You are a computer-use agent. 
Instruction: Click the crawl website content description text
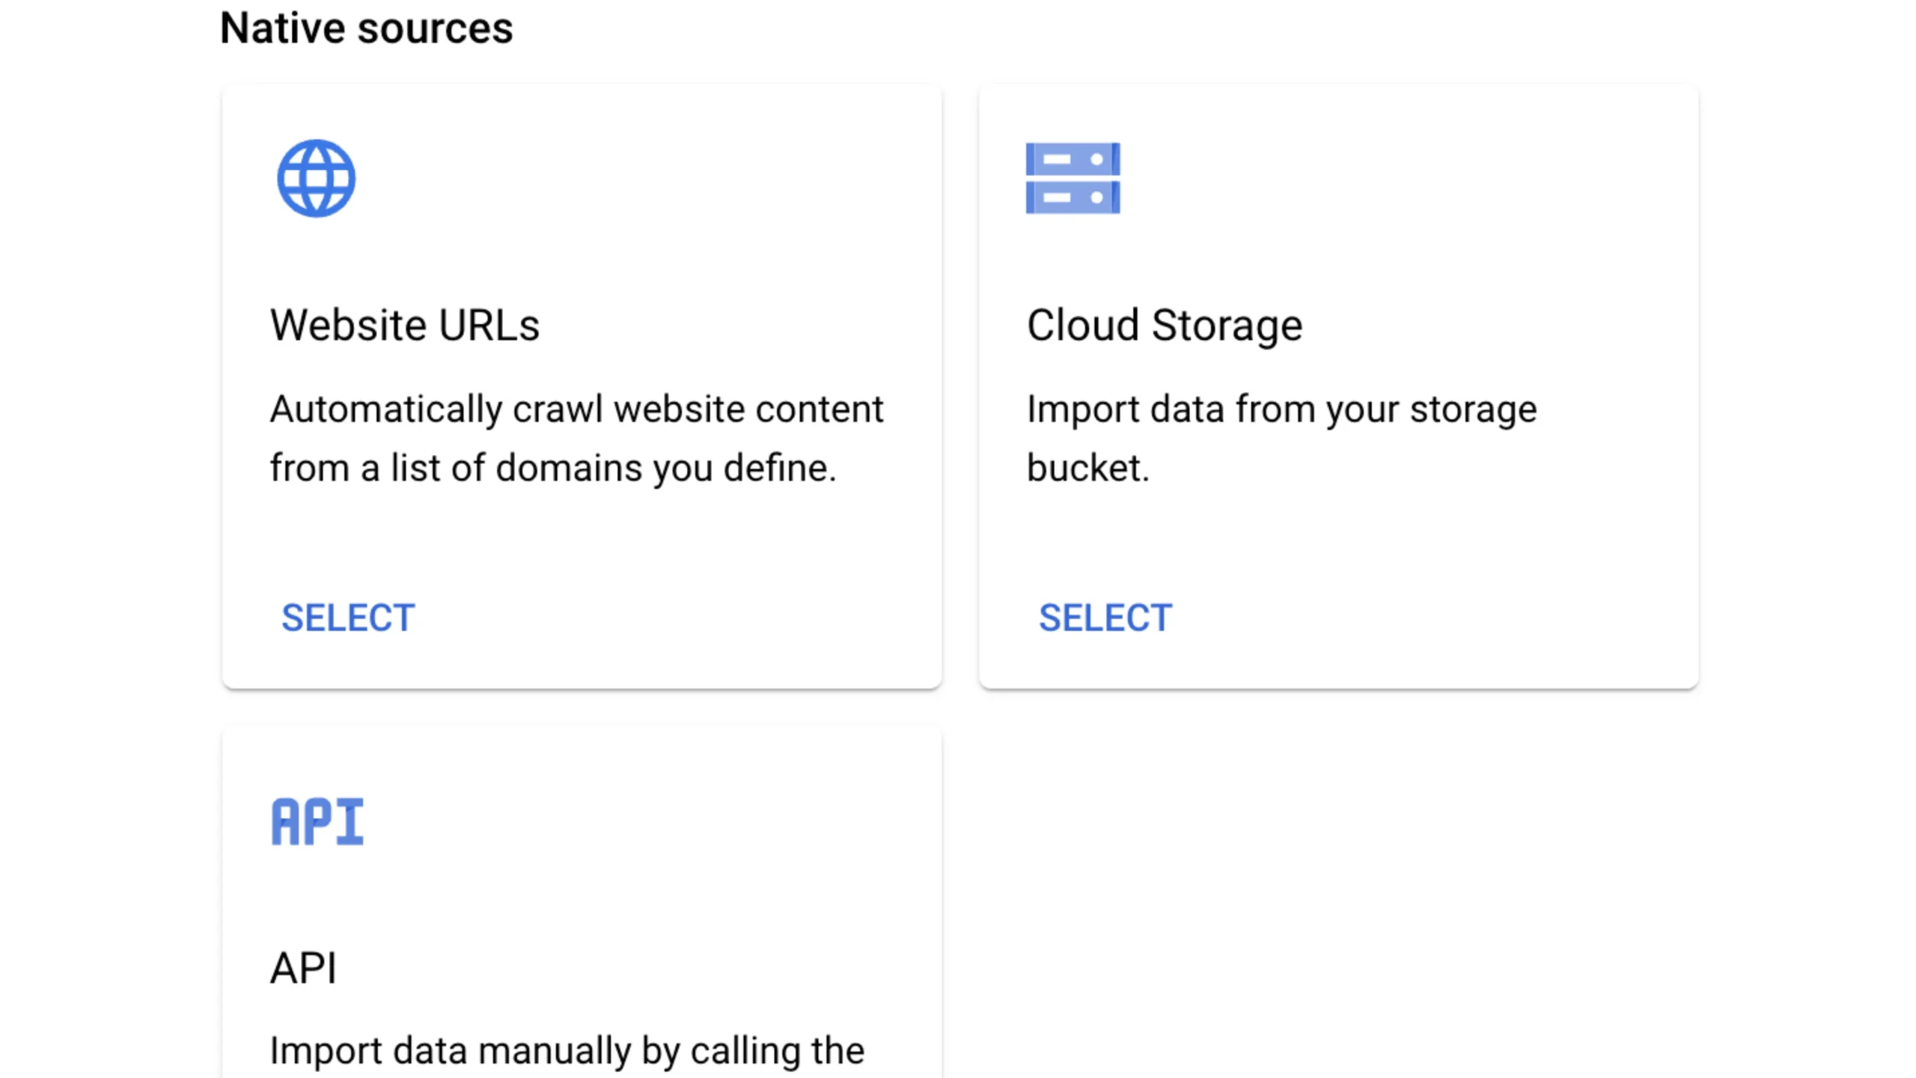click(576, 438)
